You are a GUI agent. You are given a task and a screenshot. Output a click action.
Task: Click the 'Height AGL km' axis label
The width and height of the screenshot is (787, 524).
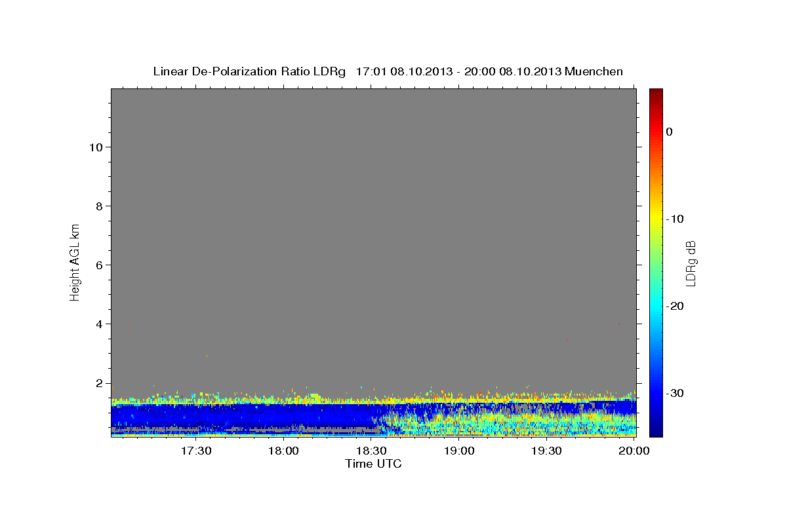(x=75, y=262)
